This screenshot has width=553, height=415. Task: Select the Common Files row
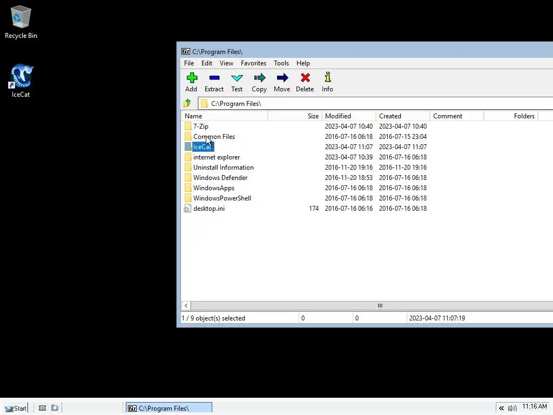click(x=367, y=137)
